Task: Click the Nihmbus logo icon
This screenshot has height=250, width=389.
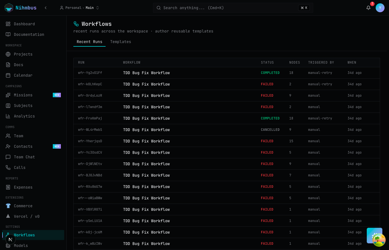Action: 9,8
